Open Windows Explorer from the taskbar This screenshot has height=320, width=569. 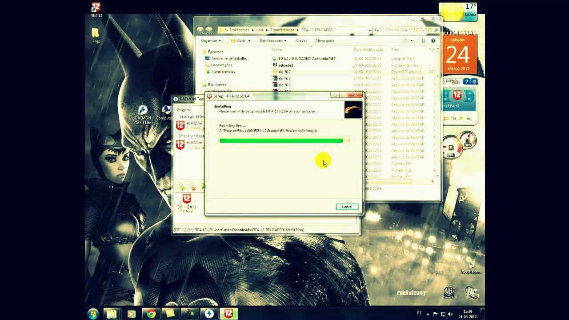click(112, 314)
